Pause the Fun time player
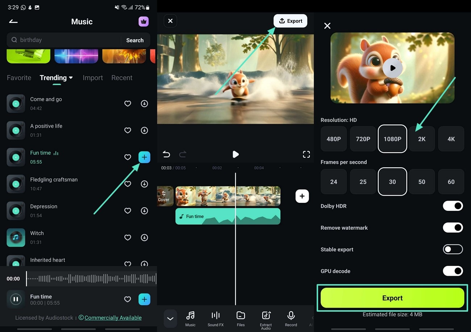 pyautogui.click(x=16, y=299)
